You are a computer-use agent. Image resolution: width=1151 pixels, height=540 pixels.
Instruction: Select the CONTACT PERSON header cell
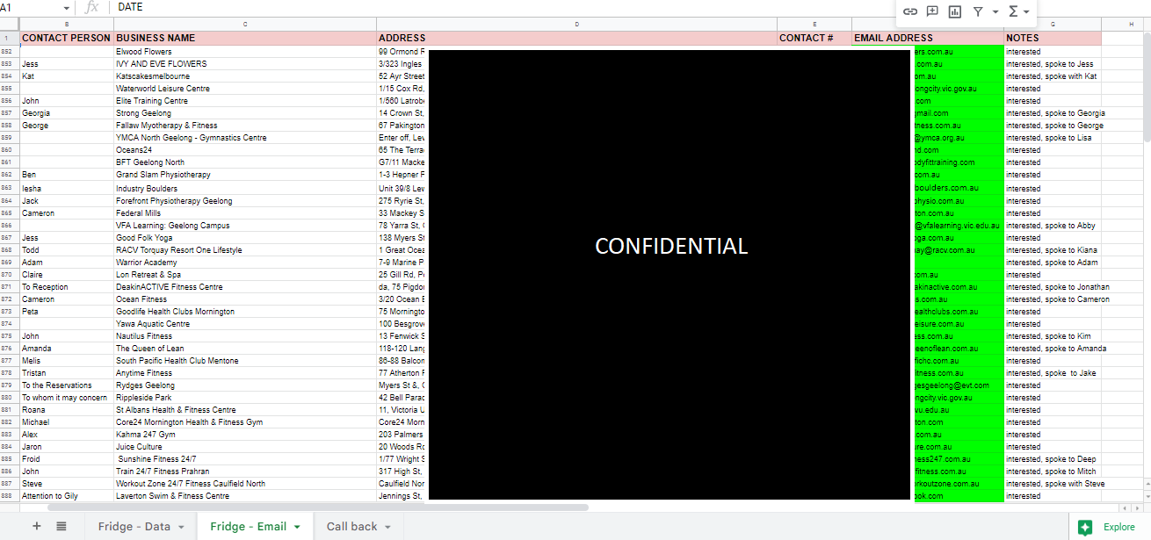coord(67,39)
